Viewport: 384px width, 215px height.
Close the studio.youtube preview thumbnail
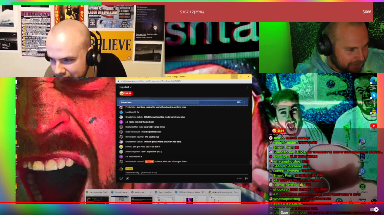tap(151, 192)
